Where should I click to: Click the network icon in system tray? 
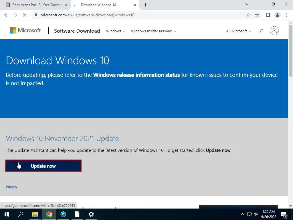tap(249, 214)
